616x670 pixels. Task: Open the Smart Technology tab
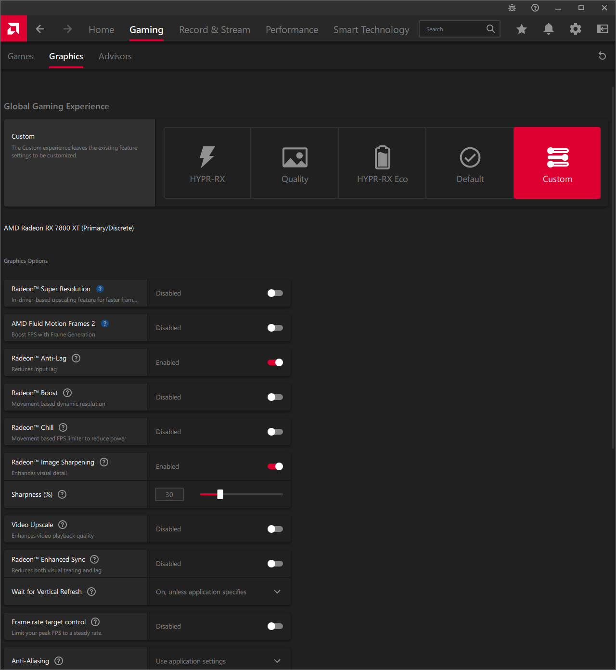point(372,29)
